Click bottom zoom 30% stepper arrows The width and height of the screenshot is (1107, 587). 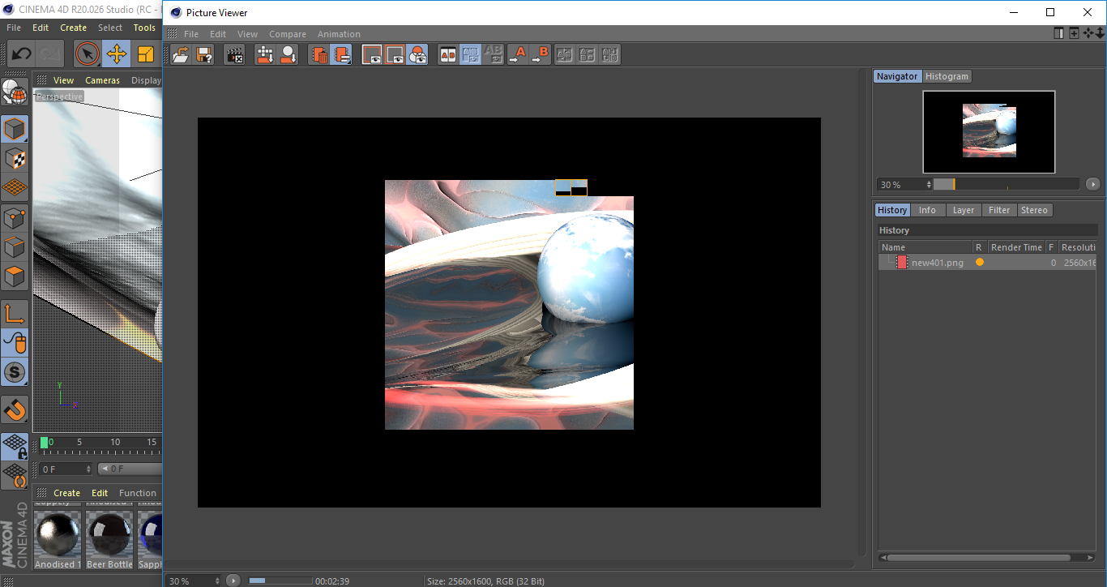[216, 581]
